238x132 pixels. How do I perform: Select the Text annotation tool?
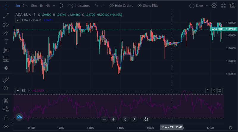(6, 42)
